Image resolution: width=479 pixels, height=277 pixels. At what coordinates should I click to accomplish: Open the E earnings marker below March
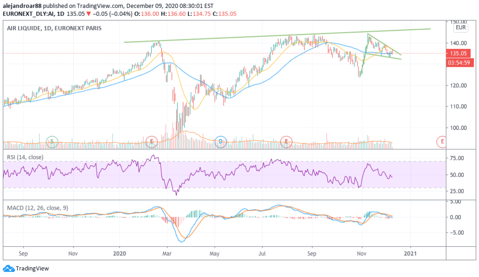(152, 142)
